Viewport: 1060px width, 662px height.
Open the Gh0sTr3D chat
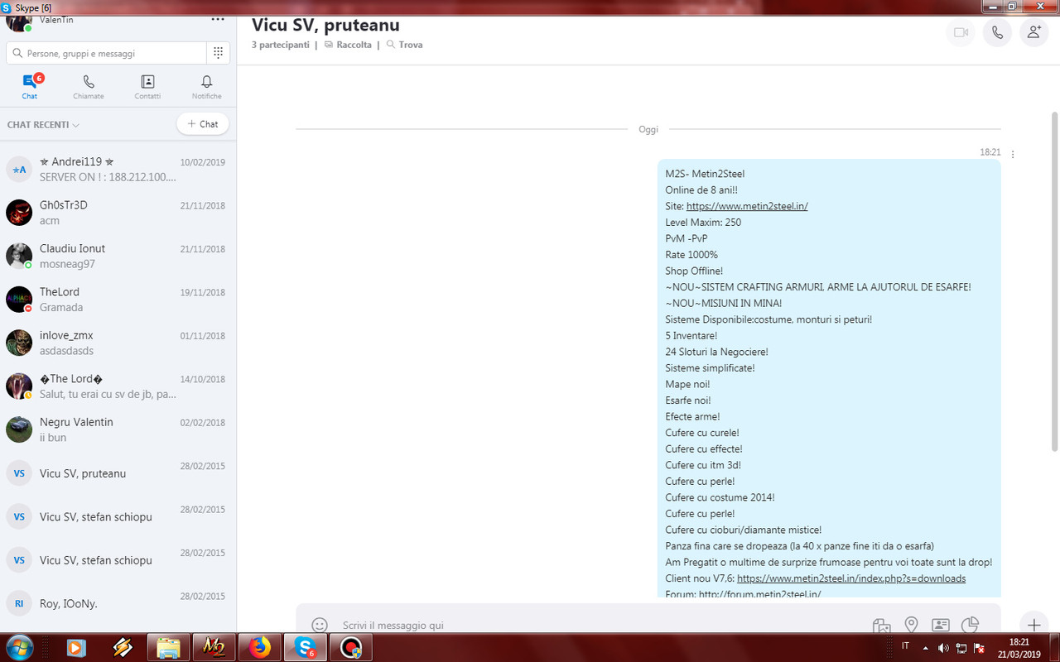click(118, 213)
